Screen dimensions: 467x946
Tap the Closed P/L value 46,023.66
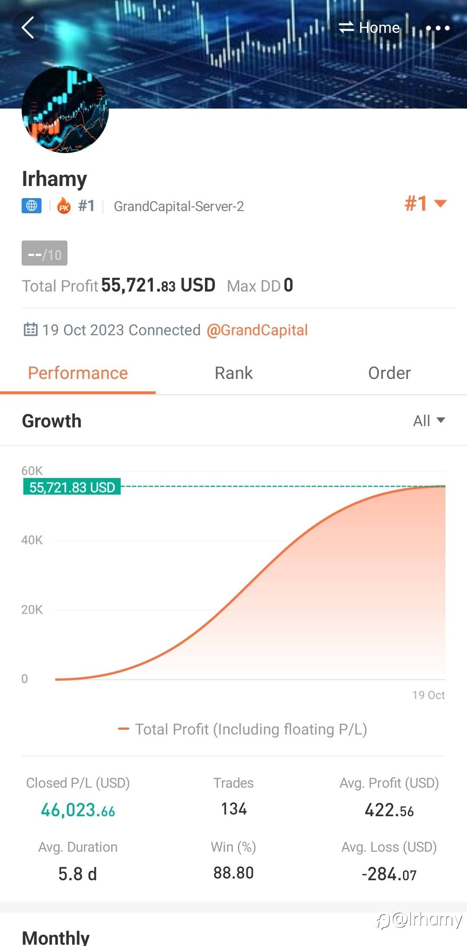[x=78, y=810]
